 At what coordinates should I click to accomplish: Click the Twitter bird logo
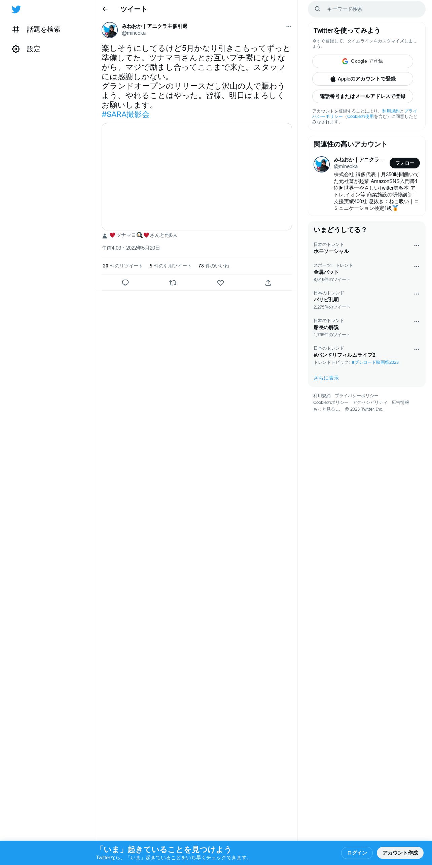pyautogui.click(x=16, y=9)
